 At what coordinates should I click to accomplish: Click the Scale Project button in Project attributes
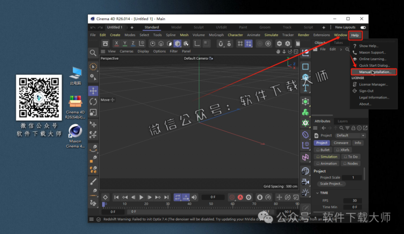pos(331,183)
